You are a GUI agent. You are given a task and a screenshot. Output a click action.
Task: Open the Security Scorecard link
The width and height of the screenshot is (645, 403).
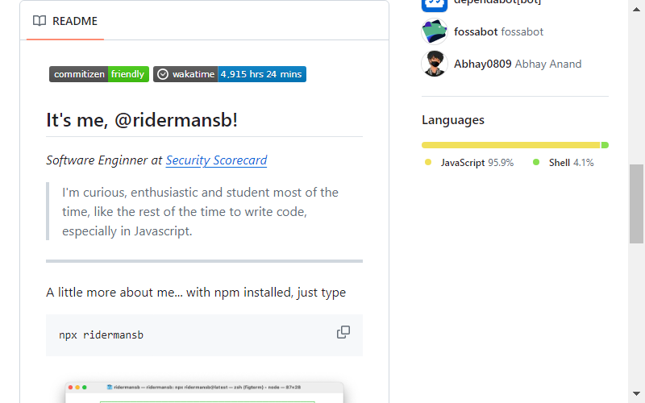216,160
